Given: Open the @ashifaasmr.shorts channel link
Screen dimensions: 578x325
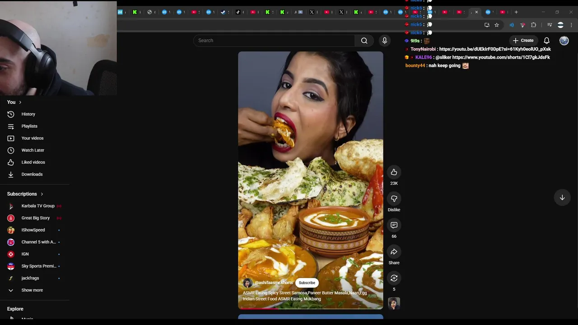Looking at the screenshot, I should point(274,283).
